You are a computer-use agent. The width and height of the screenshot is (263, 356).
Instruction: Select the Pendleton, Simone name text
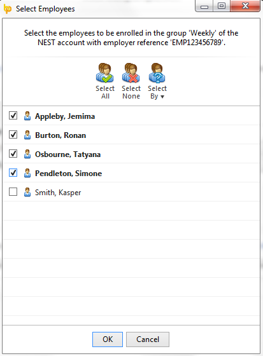pyautogui.click(x=68, y=174)
